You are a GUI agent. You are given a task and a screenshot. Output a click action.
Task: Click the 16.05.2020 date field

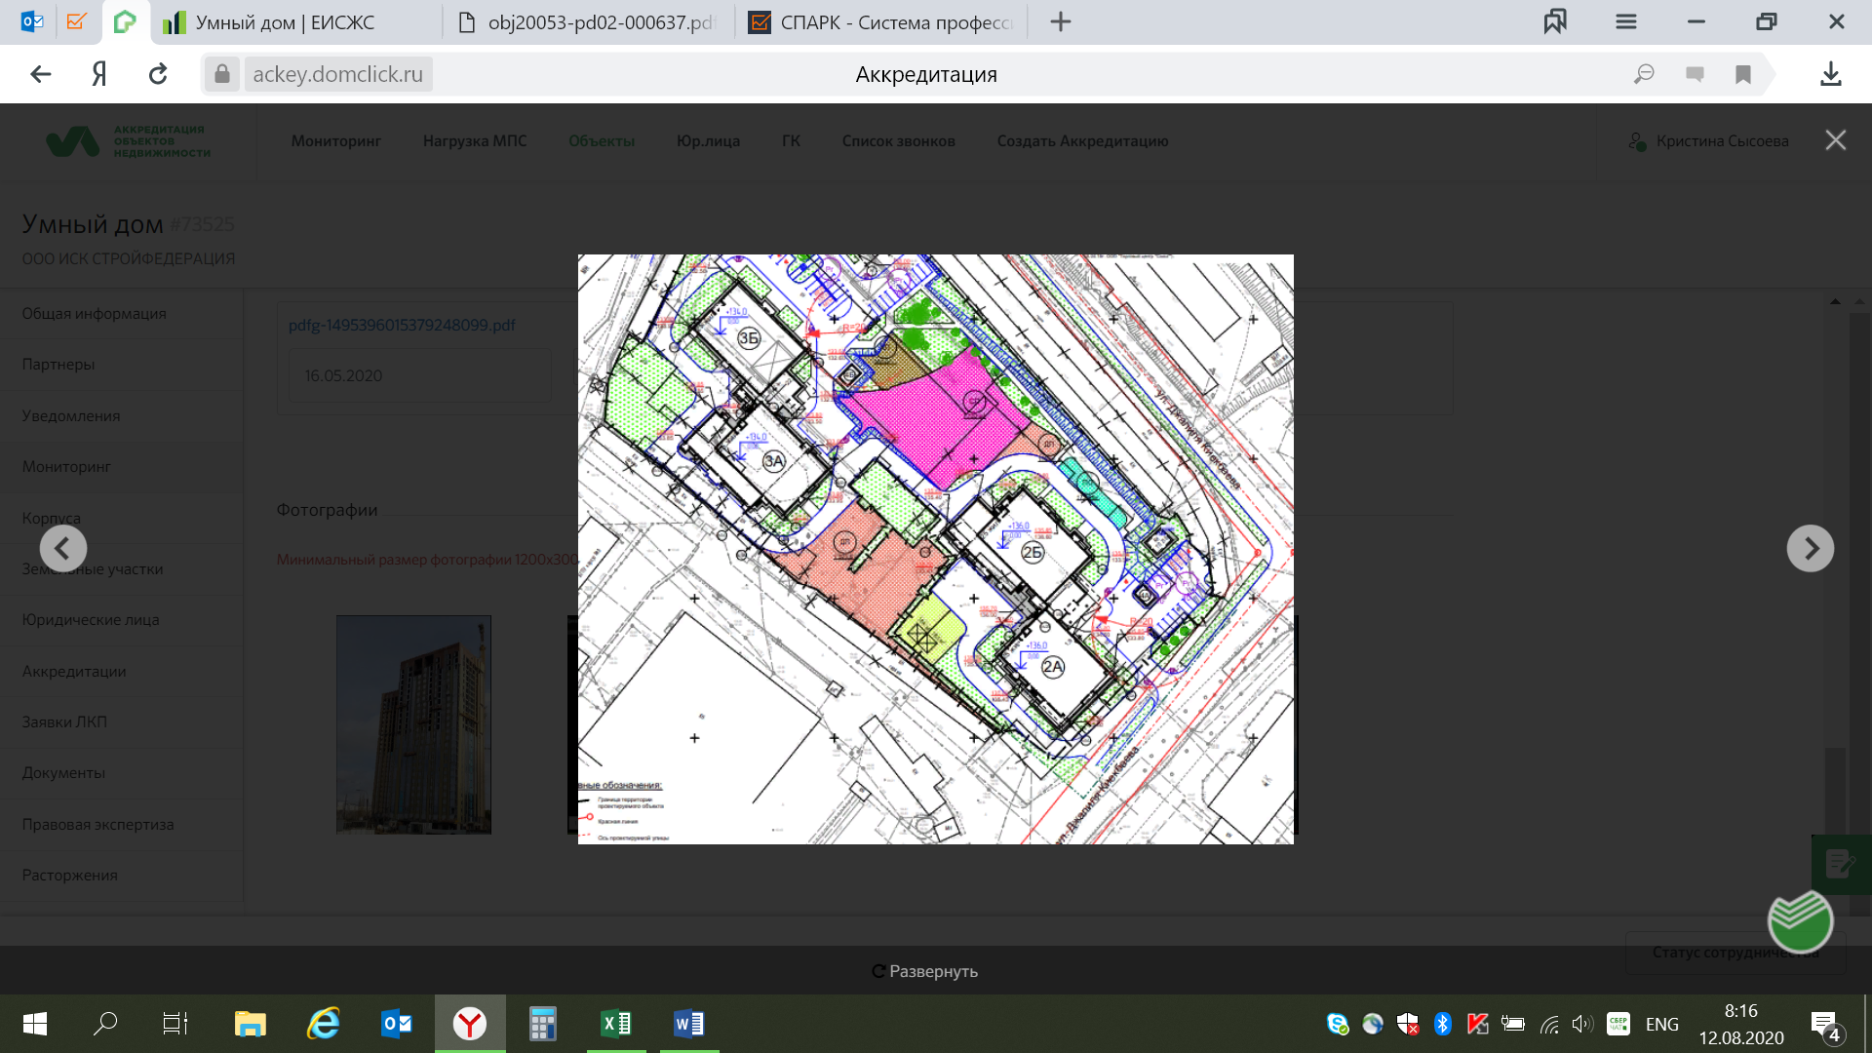(x=420, y=375)
